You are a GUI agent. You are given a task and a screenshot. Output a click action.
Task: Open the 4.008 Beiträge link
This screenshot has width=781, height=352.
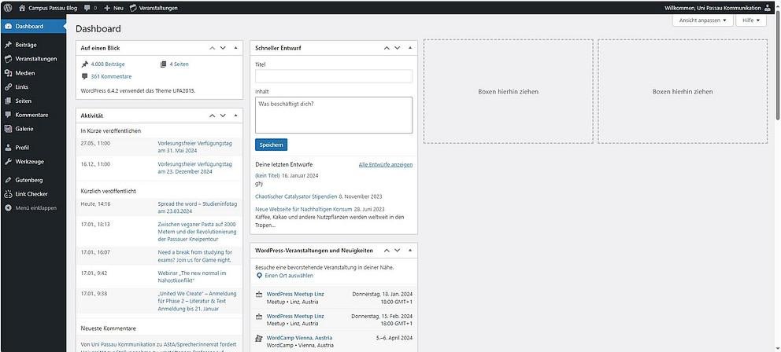click(x=108, y=64)
